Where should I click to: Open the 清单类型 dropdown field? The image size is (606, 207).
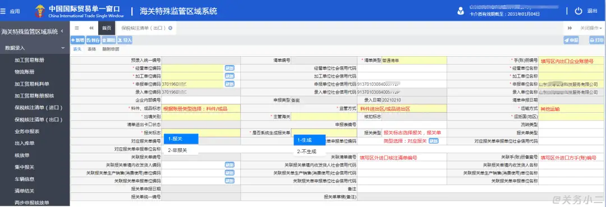coord(414,60)
